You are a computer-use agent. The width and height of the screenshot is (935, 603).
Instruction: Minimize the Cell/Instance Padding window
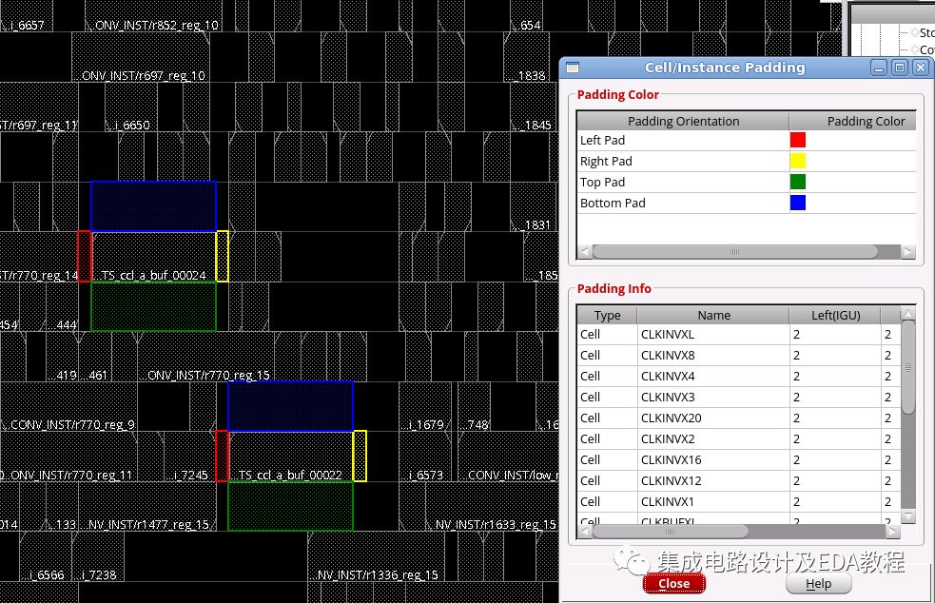[x=879, y=68]
